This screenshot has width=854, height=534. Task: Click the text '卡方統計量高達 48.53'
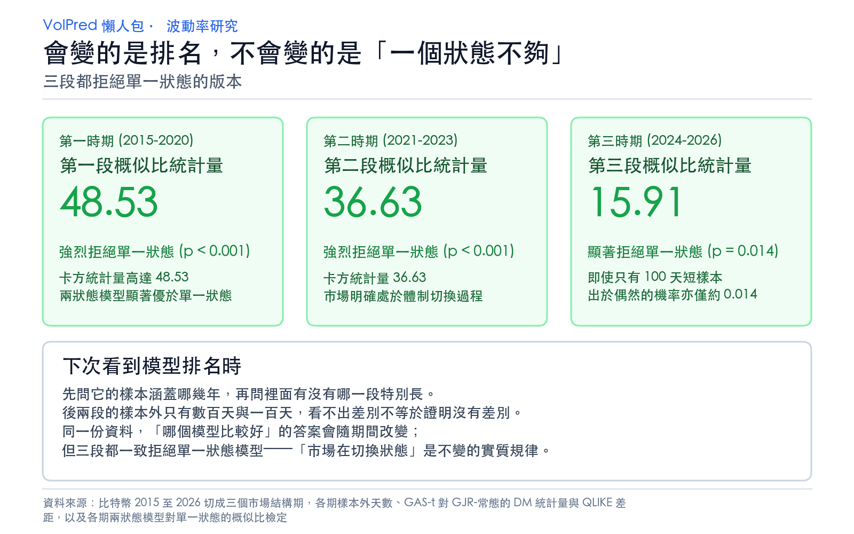(124, 277)
